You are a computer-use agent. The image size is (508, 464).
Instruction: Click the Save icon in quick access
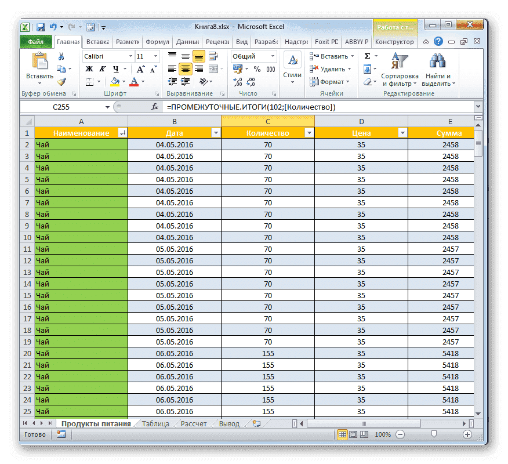coord(39,27)
